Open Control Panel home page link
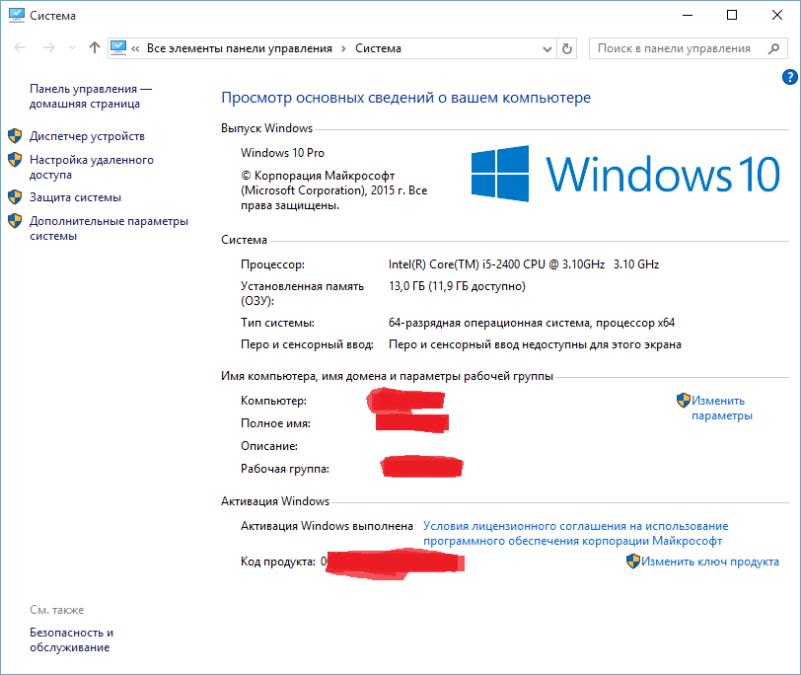Image resolution: width=801 pixels, height=675 pixels. coord(91,96)
